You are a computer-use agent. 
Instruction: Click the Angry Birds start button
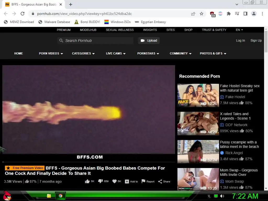[7, 196]
